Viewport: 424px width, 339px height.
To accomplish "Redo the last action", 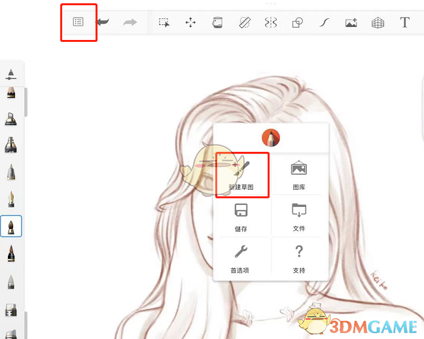I will 130,22.
